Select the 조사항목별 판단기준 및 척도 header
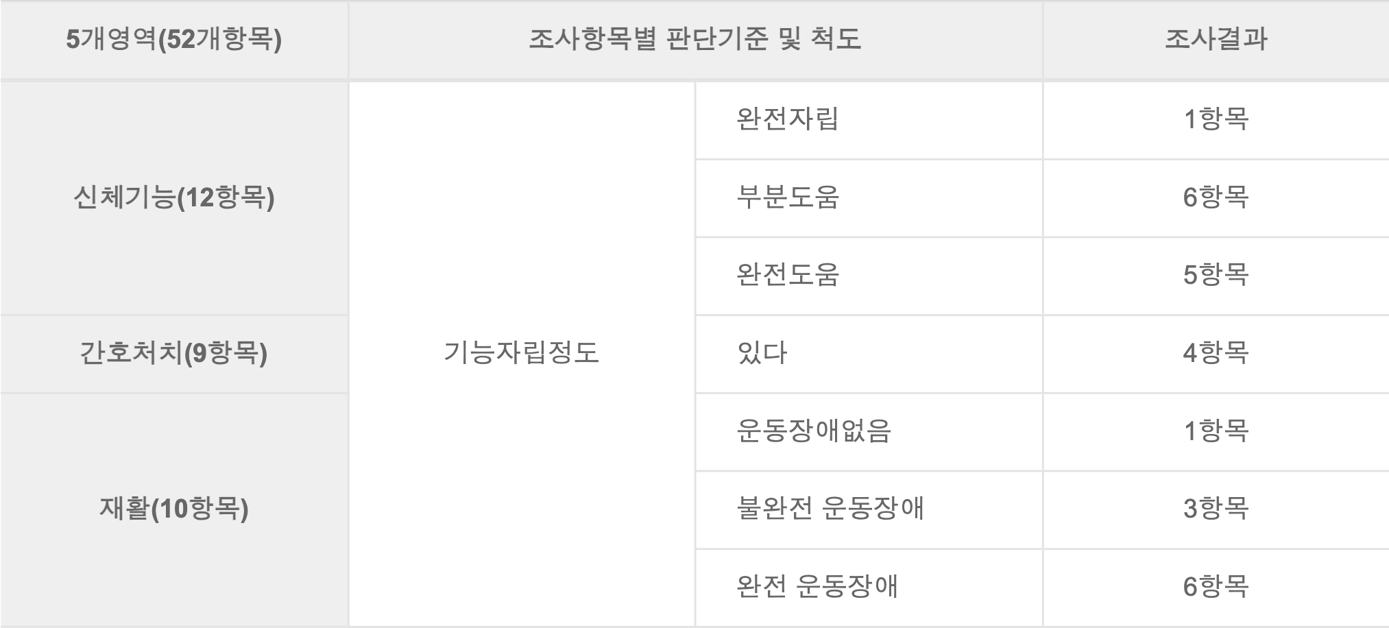This screenshot has height=628, width=1389. click(695, 40)
